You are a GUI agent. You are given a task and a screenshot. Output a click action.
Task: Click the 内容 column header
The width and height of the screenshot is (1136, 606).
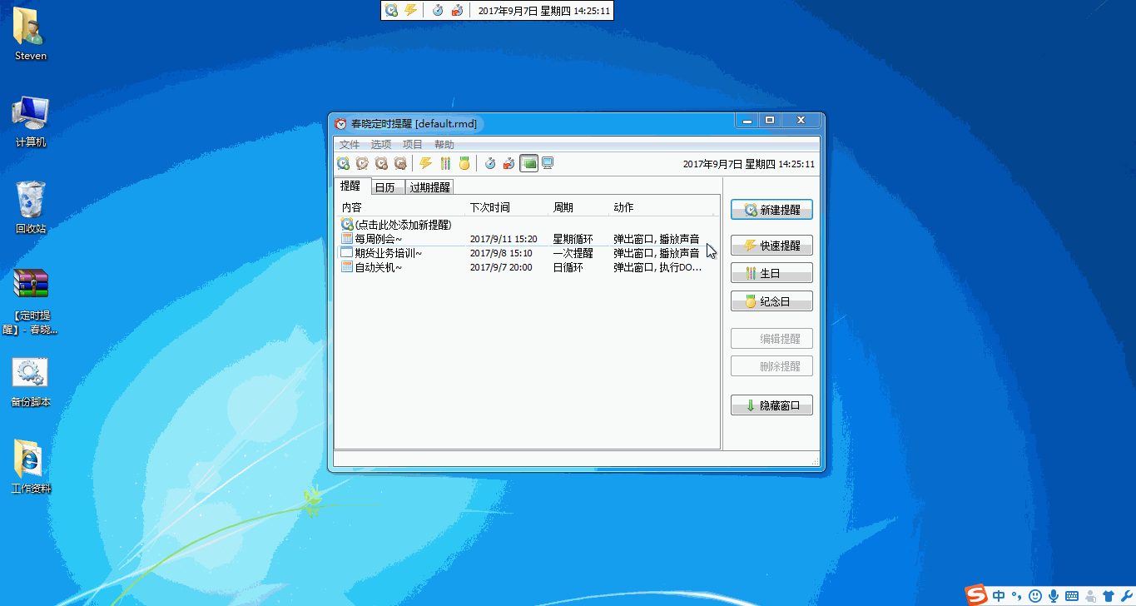(399, 207)
